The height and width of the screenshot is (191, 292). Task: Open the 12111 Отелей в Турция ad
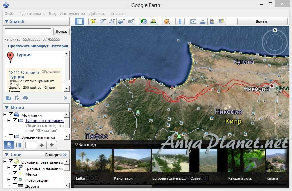pyautogui.click(x=24, y=74)
